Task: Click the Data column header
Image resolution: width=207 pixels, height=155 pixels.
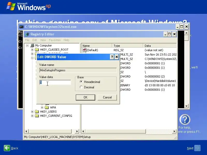Action: 160,46
